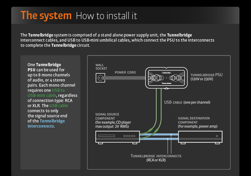The width and height of the screenshot is (251, 176).
Task: Click the CD player signal source component
Action: coord(117,137)
